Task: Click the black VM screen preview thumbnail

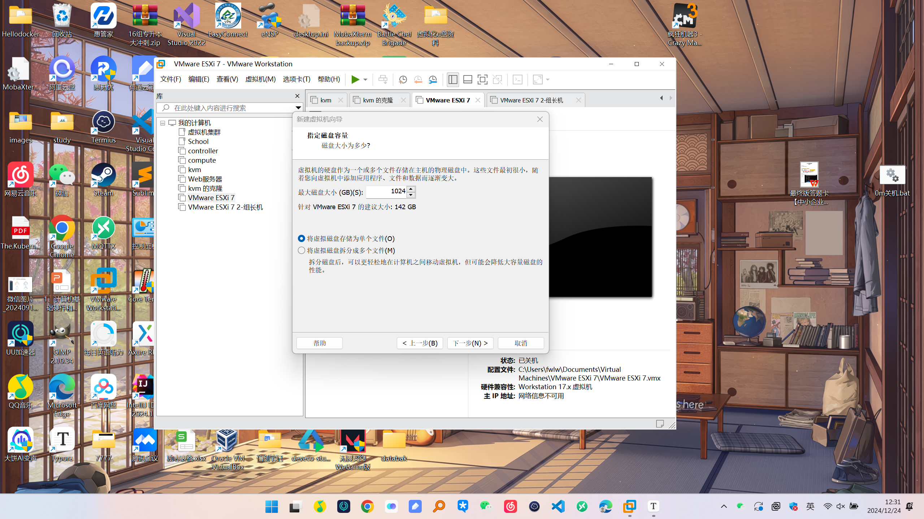Action: [x=600, y=237]
